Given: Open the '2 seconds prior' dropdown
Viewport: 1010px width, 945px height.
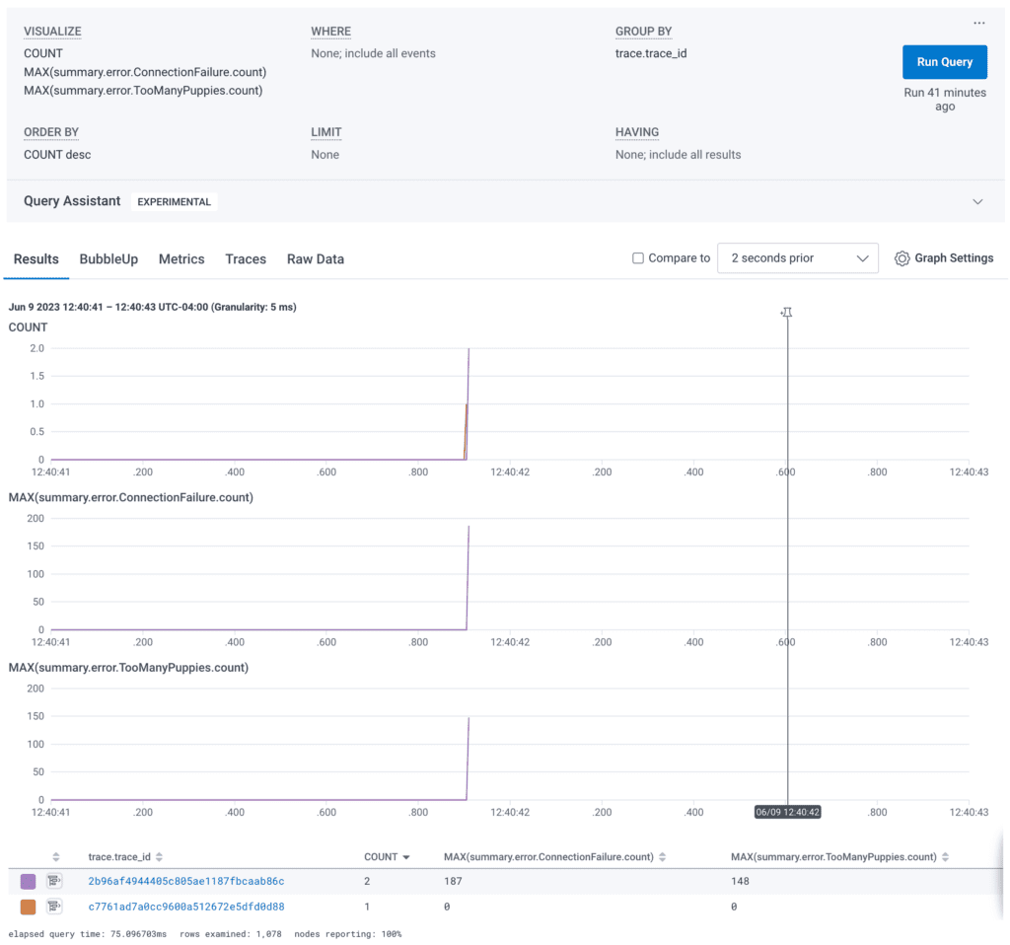Looking at the screenshot, I should point(798,258).
